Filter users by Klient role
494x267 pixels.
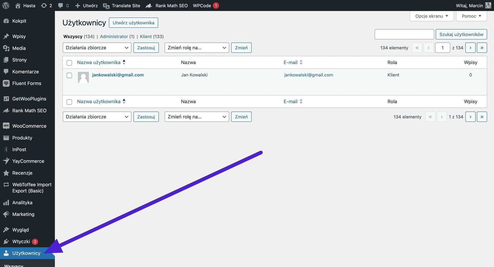[146, 36]
